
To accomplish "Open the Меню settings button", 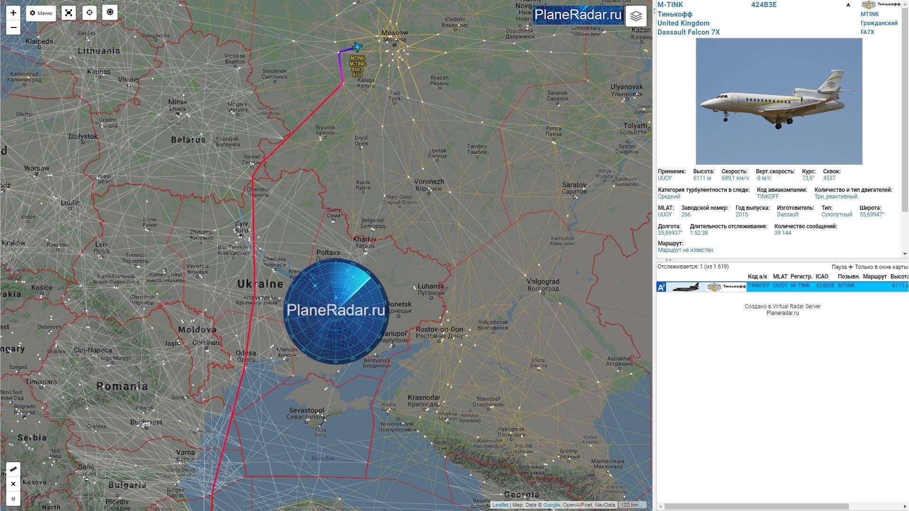I will 41,13.
